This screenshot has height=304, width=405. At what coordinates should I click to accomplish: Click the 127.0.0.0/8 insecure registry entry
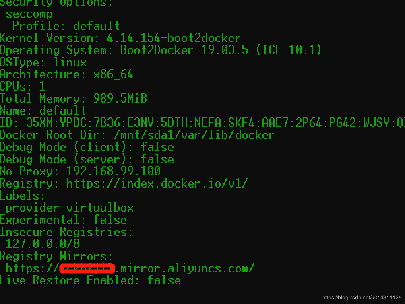[x=43, y=244]
